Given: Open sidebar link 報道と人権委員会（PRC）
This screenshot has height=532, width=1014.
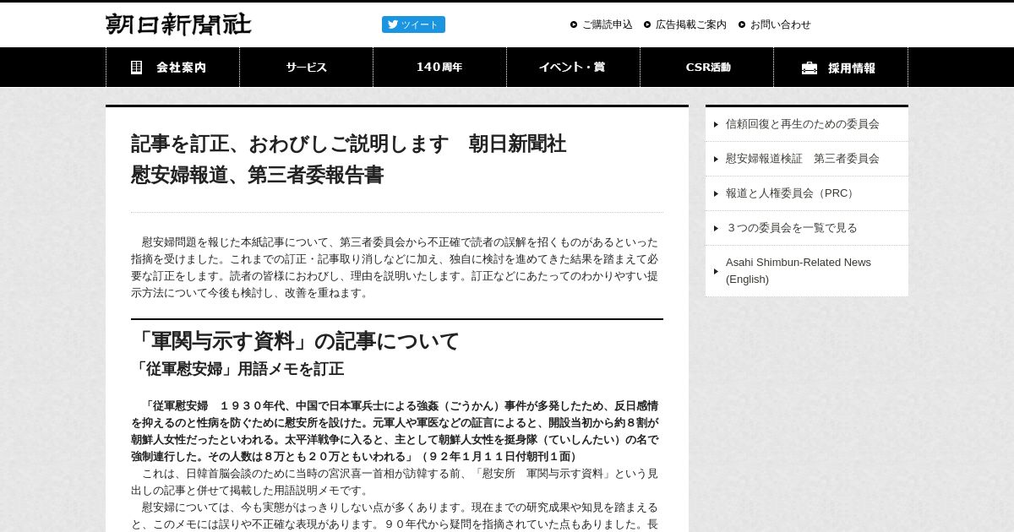Looking at the screenshot, I should click(x=807, y=193).
